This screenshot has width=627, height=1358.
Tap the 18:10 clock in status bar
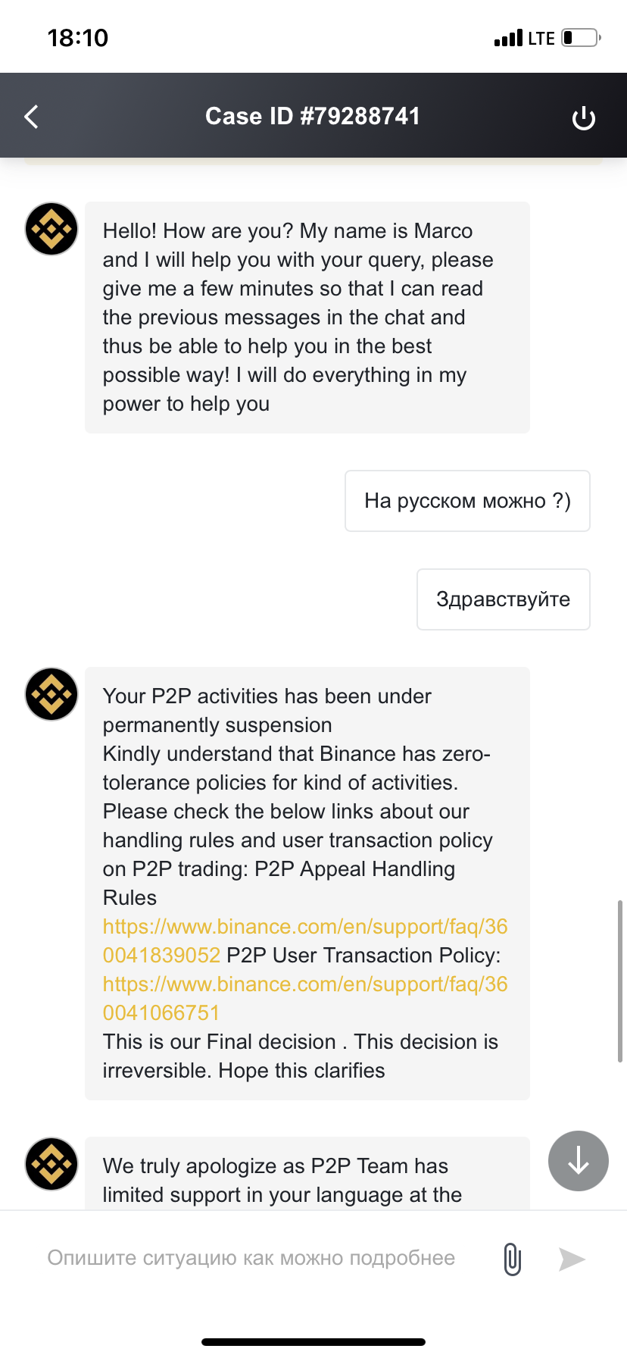tap(78, 38)
